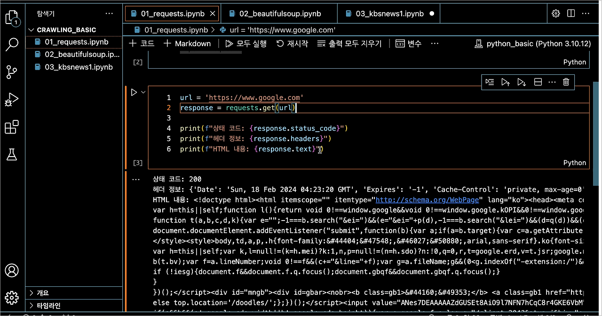Viewport: 602px width, 316px height.
Task: Switch to 03_kbsnews1.ipynb tab
Action: pyautogui.click(x=390, y=14)
